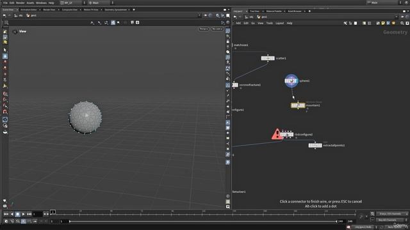Select the scatter1 node
Viewport: 410px width, 230px height.
click(268, 58)
